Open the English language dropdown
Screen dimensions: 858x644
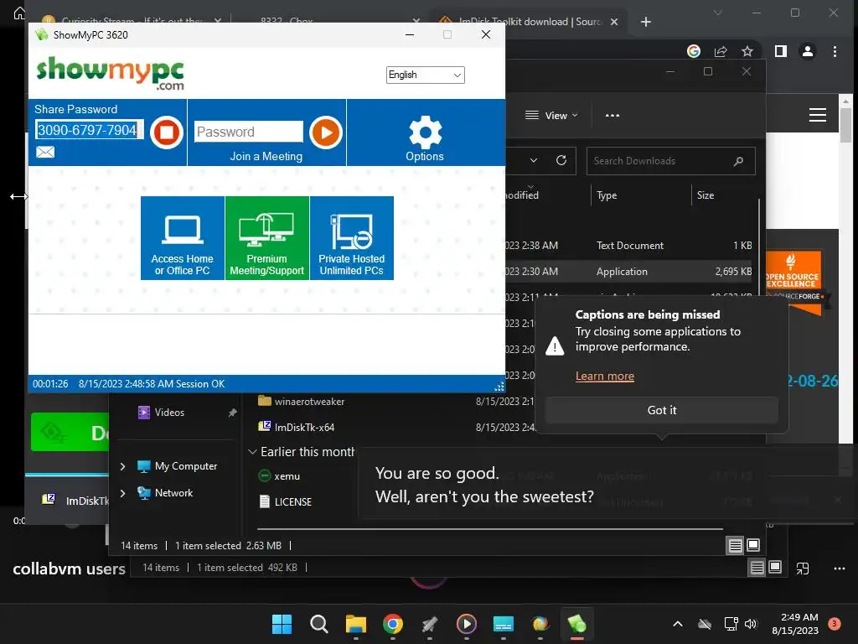425,75
